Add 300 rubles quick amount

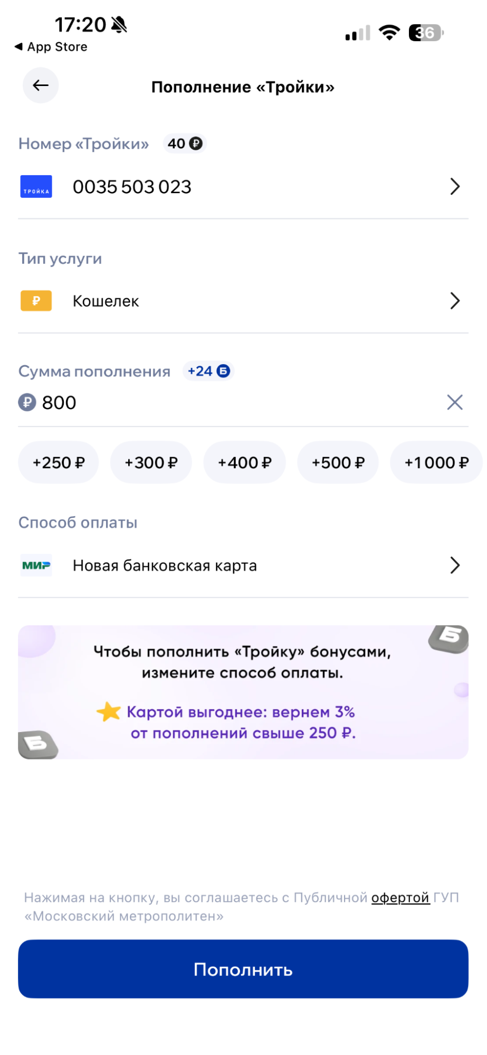(151, 463)
